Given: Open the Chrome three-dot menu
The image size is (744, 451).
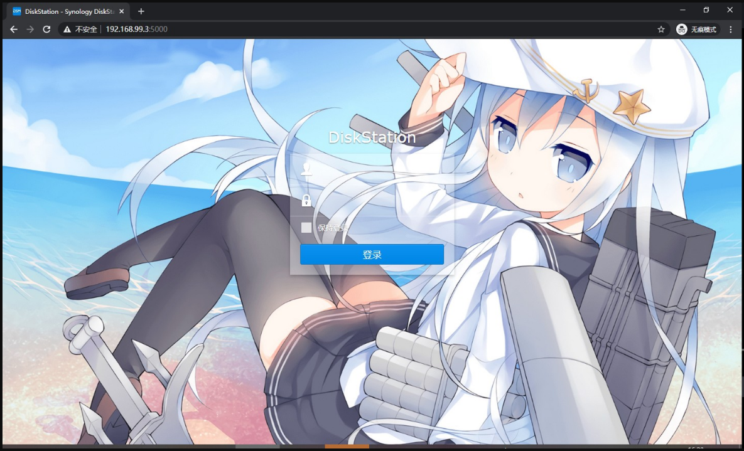Looking at the screenshot, I should (x=731, y=29).
